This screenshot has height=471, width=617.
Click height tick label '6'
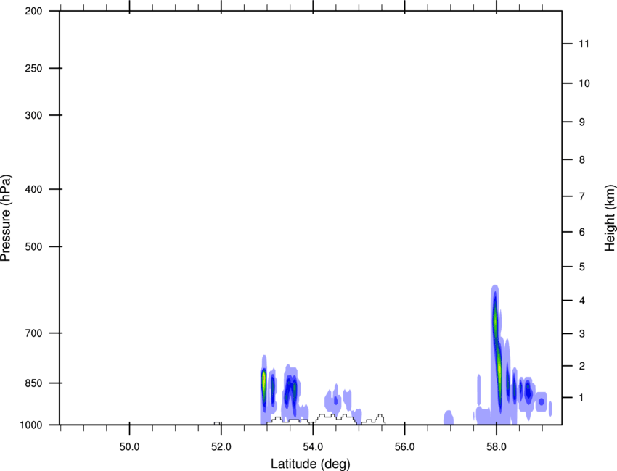582,232
